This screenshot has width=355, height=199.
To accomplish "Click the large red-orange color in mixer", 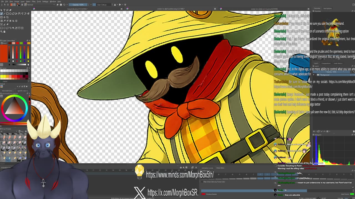I will tap(4, 53).
